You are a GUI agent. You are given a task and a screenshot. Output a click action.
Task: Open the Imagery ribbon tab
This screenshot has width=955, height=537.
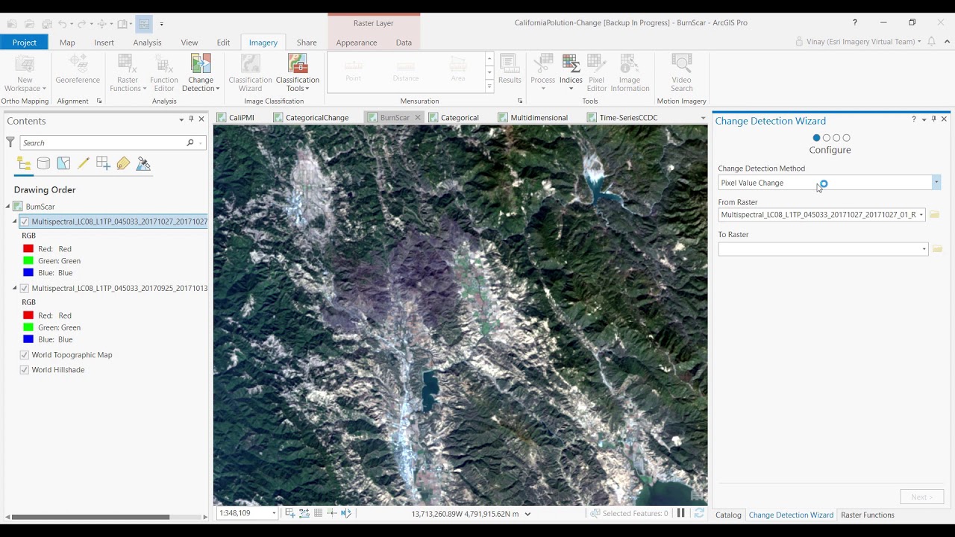pos(263,43)
